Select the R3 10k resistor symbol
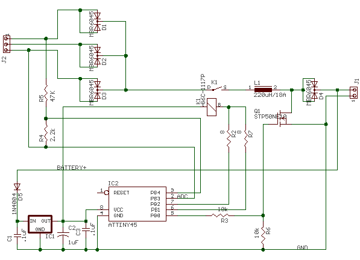 pos(220,215)
